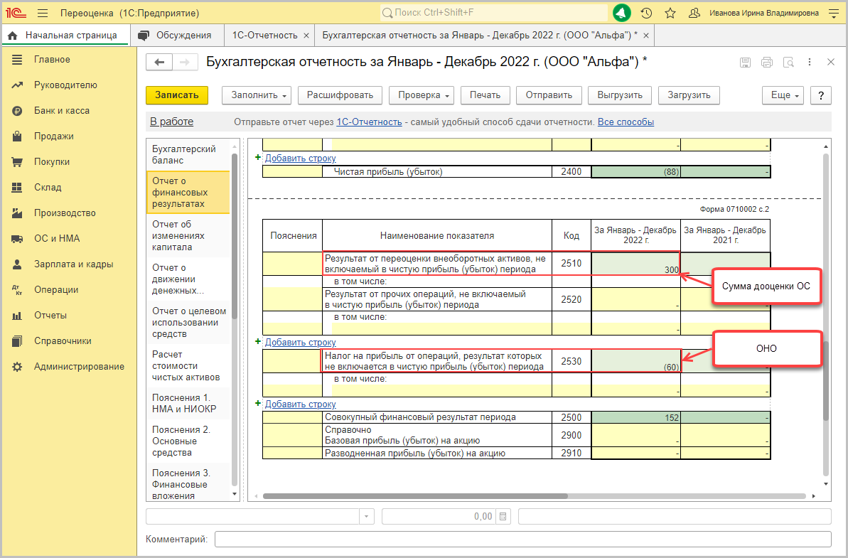
Task: Open the Банк и касса section
Action: coord(62,111)
